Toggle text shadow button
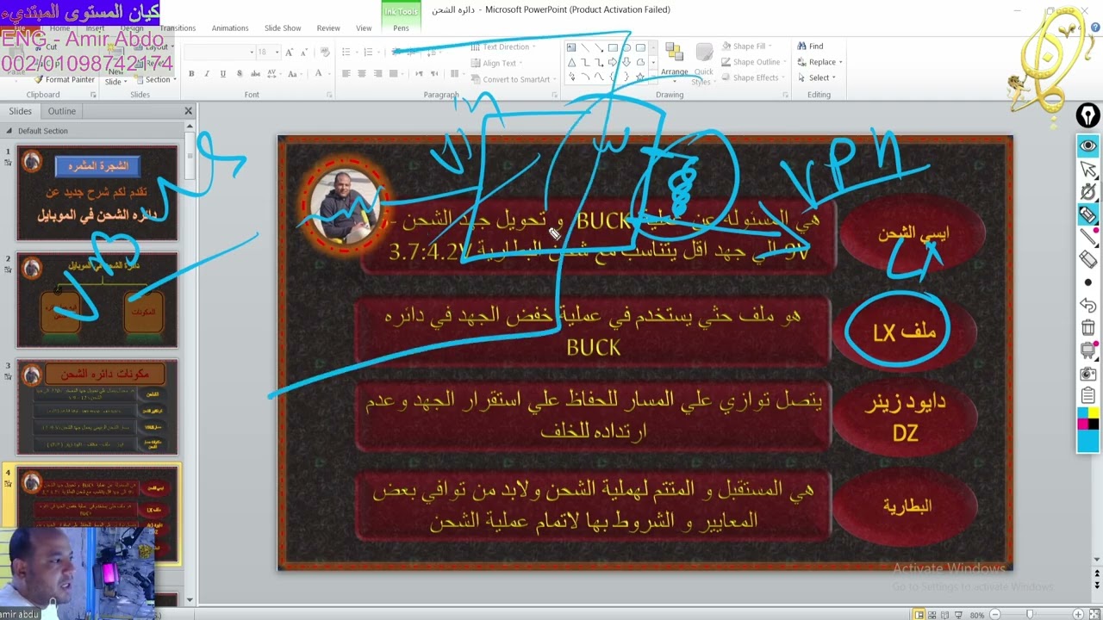1103x620 pixels. click(238, 74)
